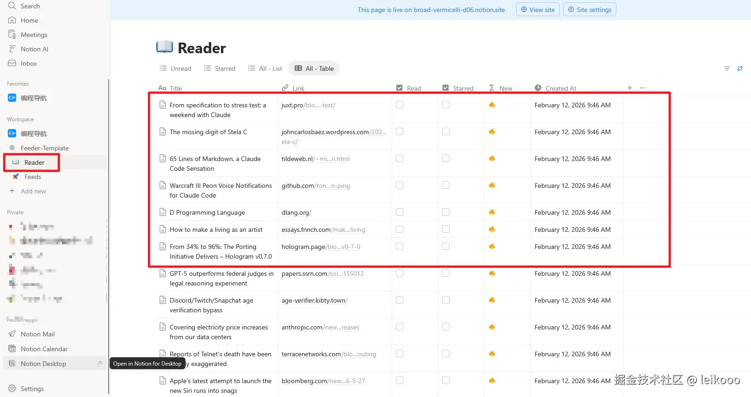Click the Add new plus icon
Screen dimensions: 751x397
[x=12, y=191]
